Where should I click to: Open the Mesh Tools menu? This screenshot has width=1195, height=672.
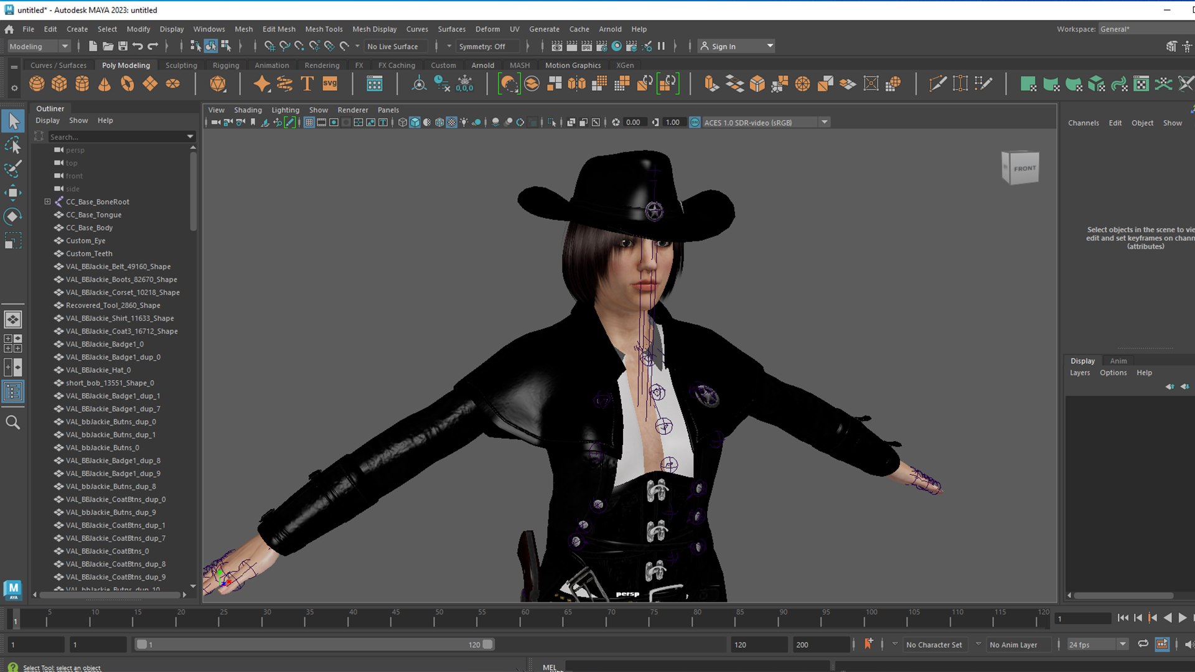tap(324, 29)
